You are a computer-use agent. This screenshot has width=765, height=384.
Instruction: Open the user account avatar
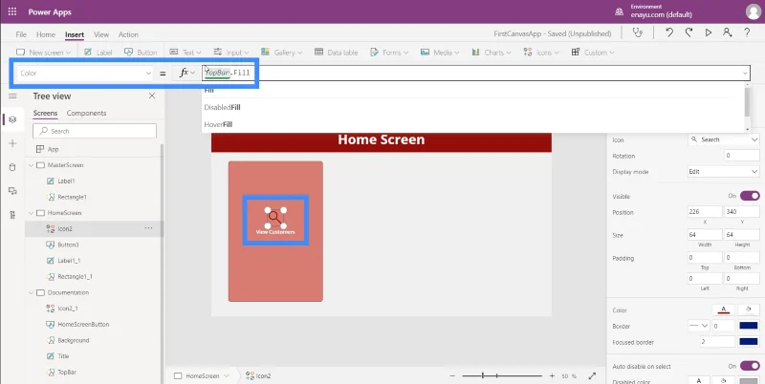coord(754,11)
